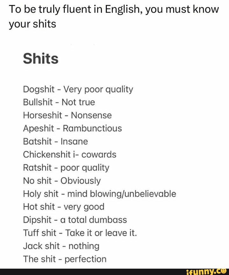229x275 pixels.
Task: Select the "Tuff shit - Take it or leave it" line
Action: click(x=80, y=233)
